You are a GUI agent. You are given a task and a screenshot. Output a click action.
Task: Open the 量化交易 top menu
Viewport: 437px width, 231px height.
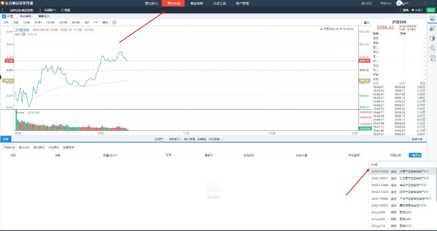pyautogui.click(x=174, y=3)
